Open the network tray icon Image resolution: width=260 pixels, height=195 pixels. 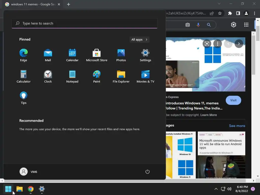tap(223, 189)
